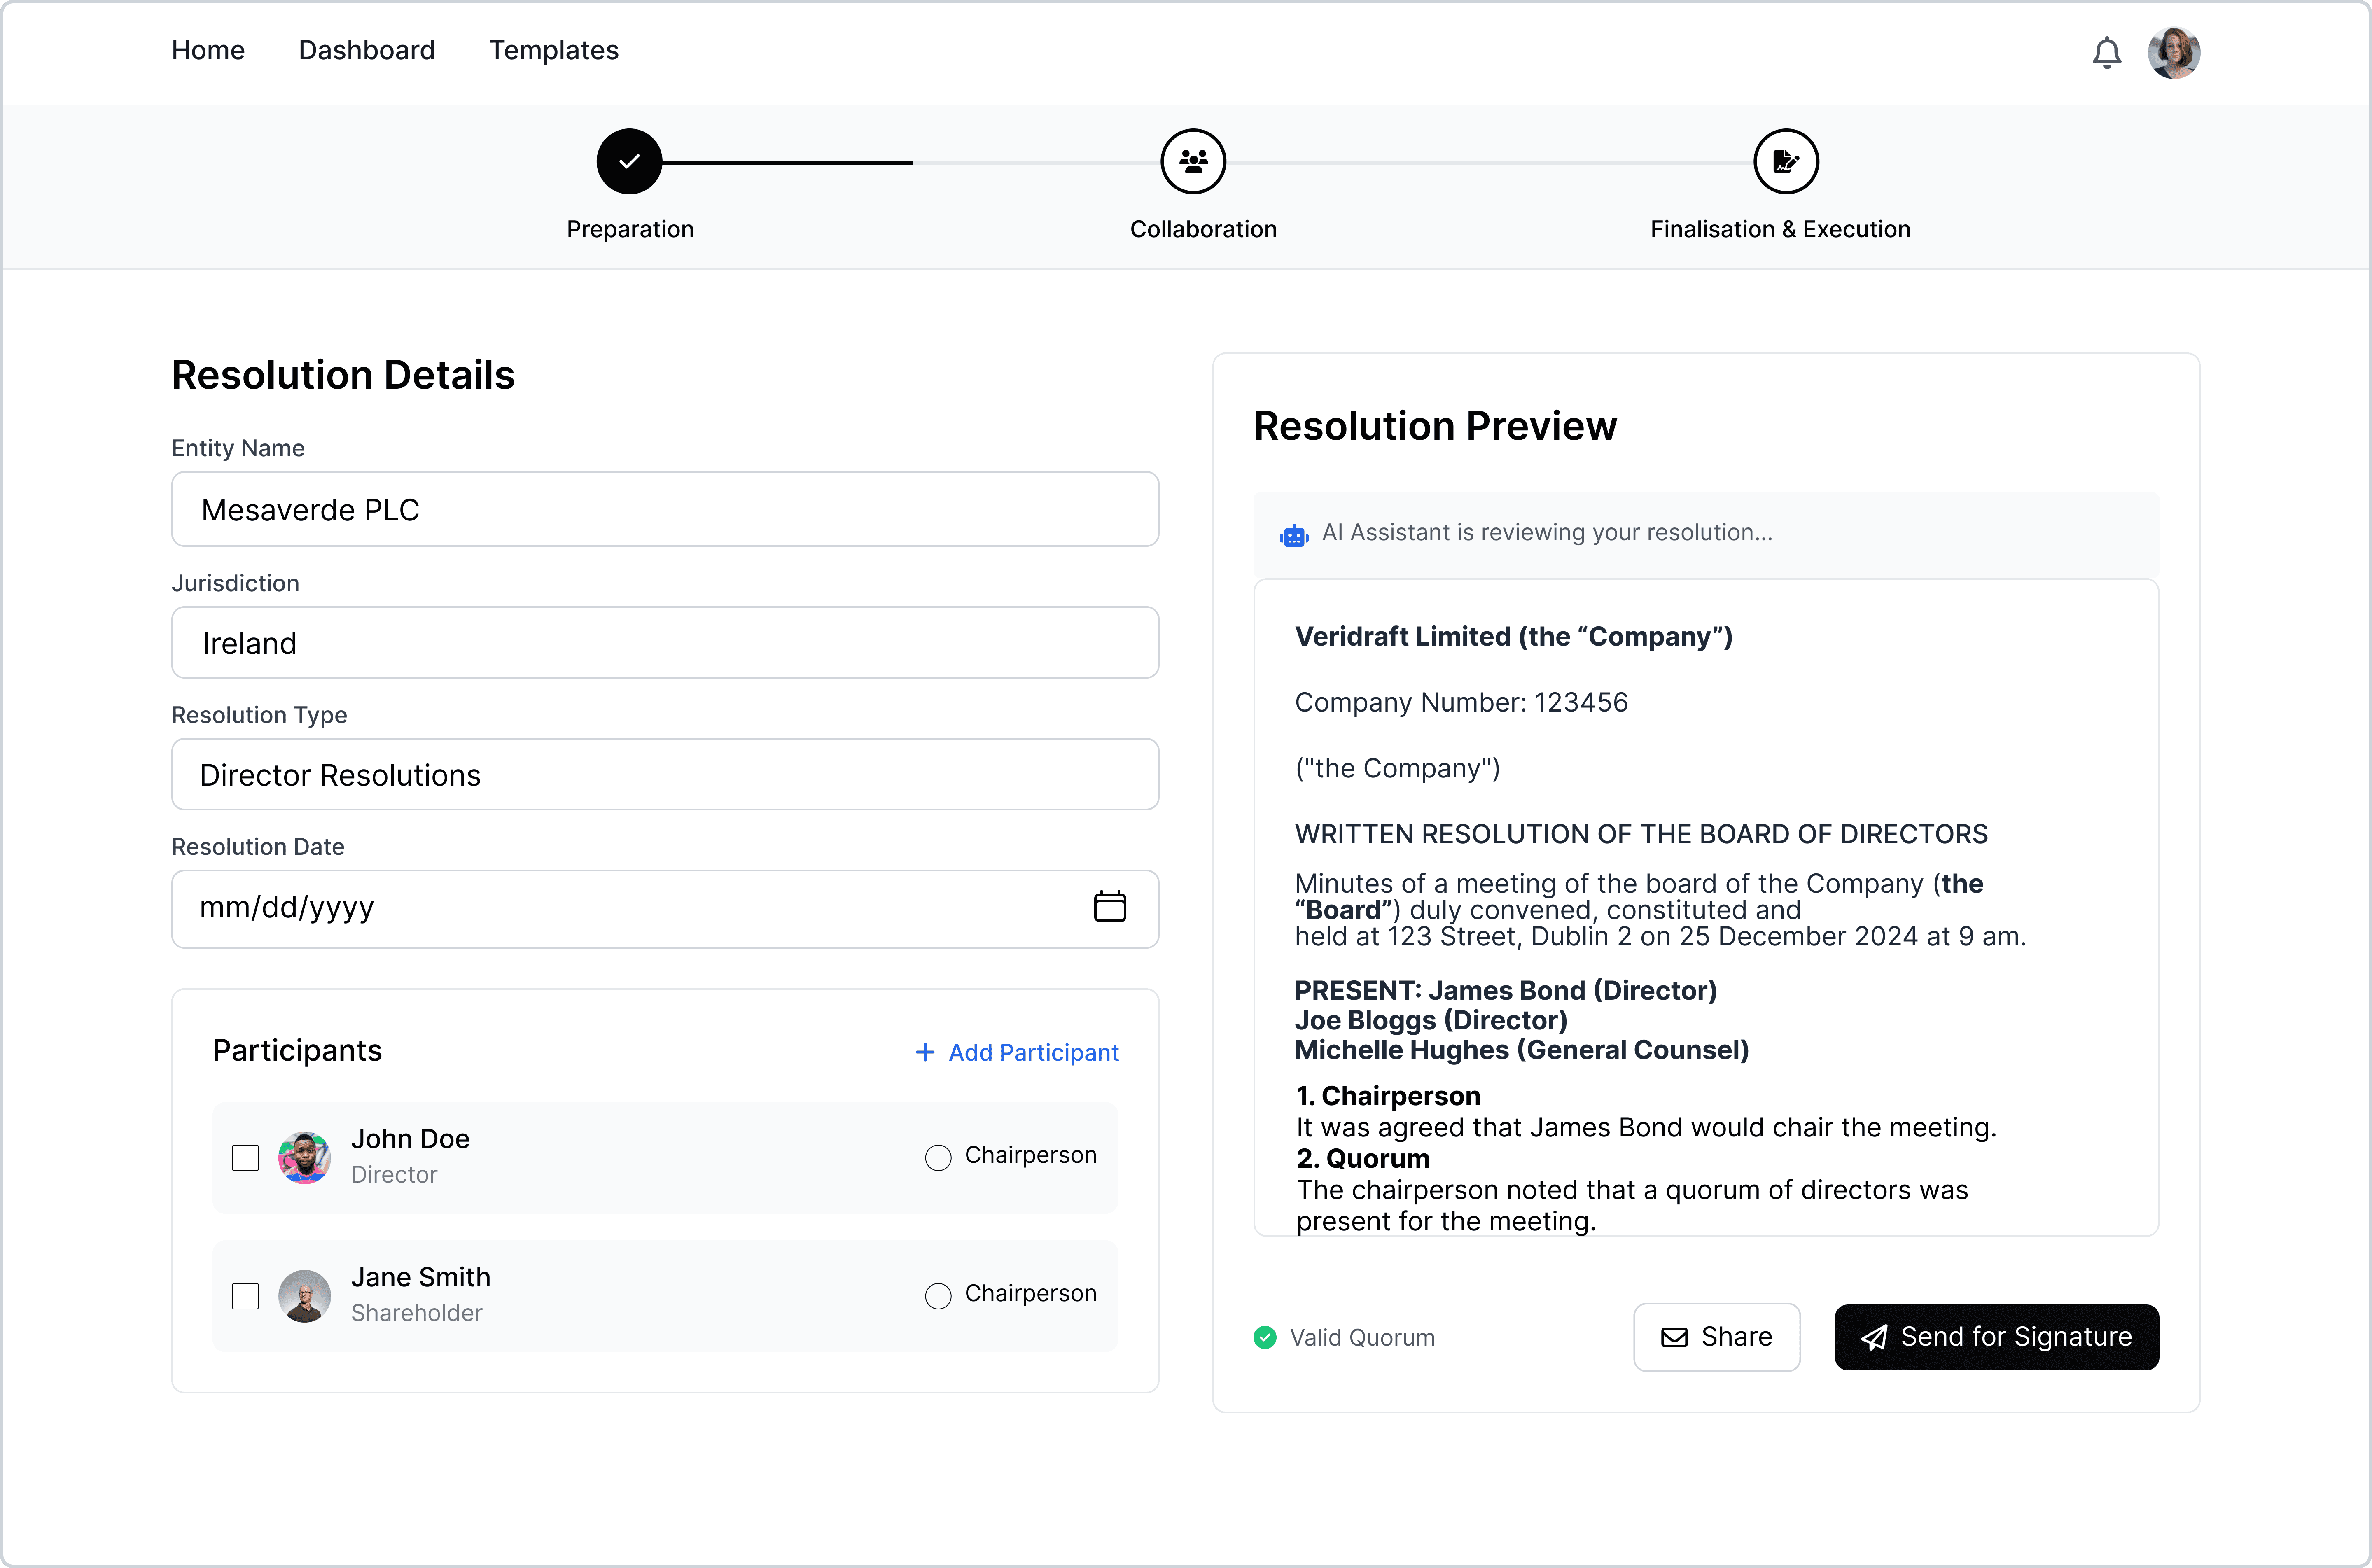Screen dimensions: 2372x1568
Task: Set John Doe as Chairperson
Action: point(938,1157)
